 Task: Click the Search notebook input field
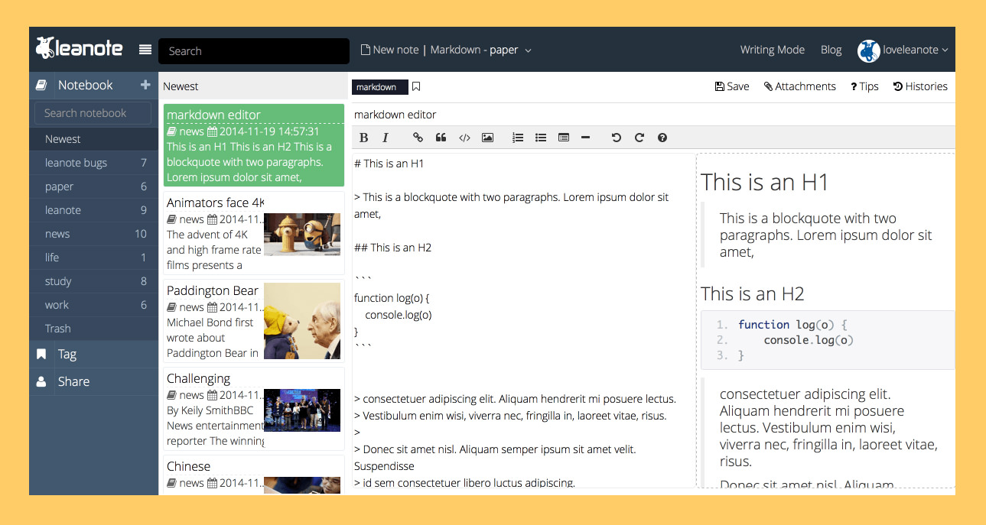(93, 113)
